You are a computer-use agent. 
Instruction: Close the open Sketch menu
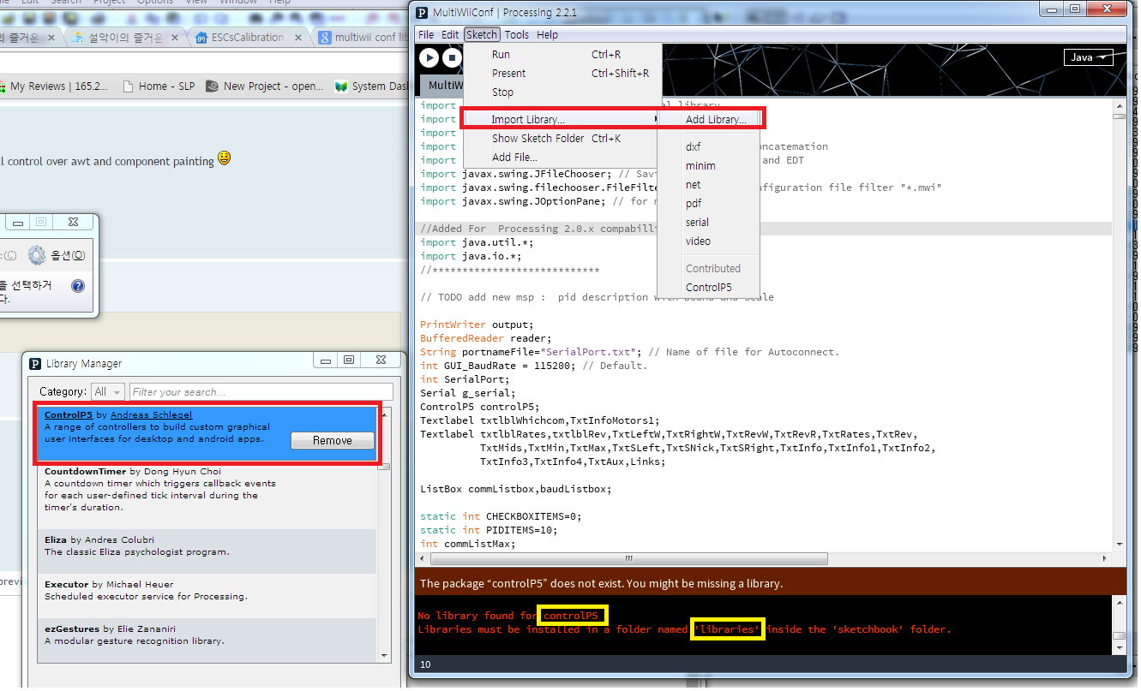[x=482, y=34]
